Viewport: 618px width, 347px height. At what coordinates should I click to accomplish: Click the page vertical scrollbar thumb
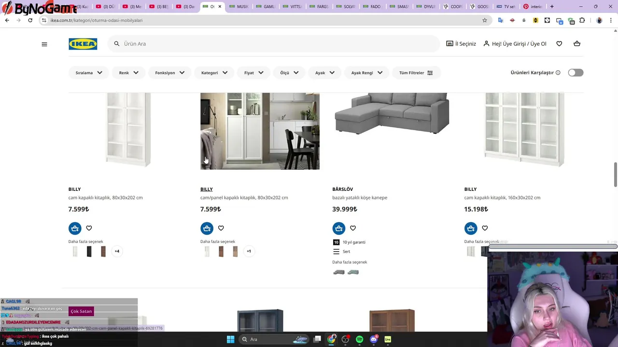pos(616,174)
